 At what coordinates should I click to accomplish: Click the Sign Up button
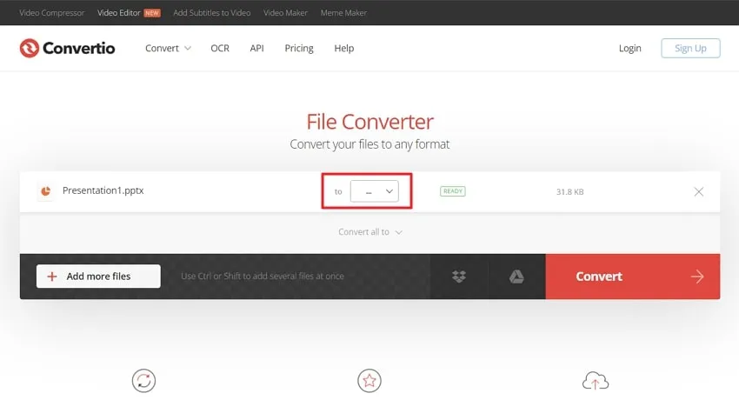[x=690, y=48]
